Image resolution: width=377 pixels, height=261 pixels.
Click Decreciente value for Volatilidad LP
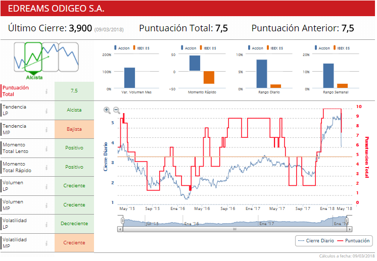coord(74,224)
